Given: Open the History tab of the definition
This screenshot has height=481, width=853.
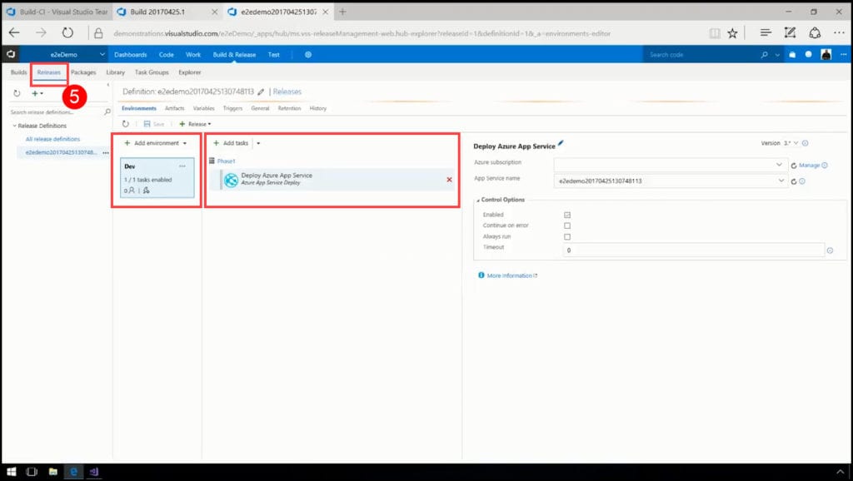Looking at the screenshot, I should point(318,109).
